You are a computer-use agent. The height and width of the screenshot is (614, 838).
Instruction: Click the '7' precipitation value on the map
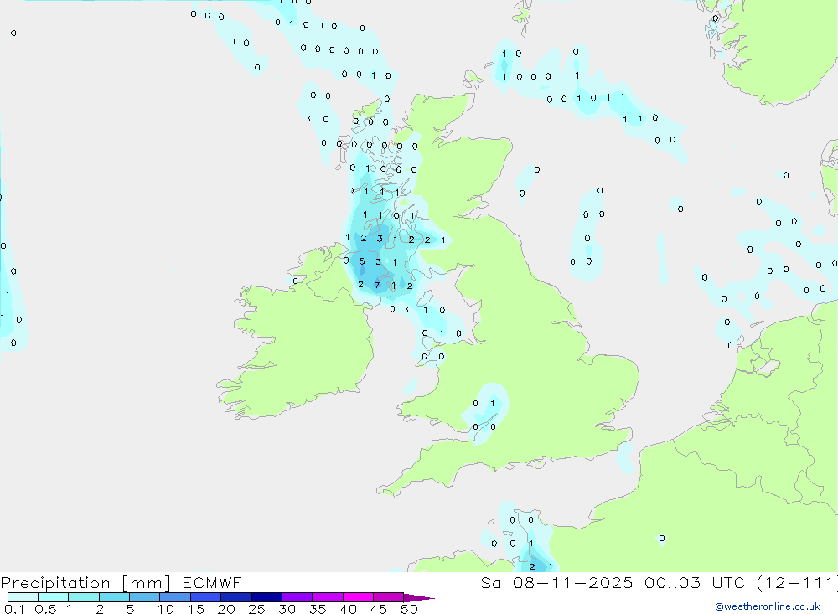pyautogui.click(x=377, y=286)
